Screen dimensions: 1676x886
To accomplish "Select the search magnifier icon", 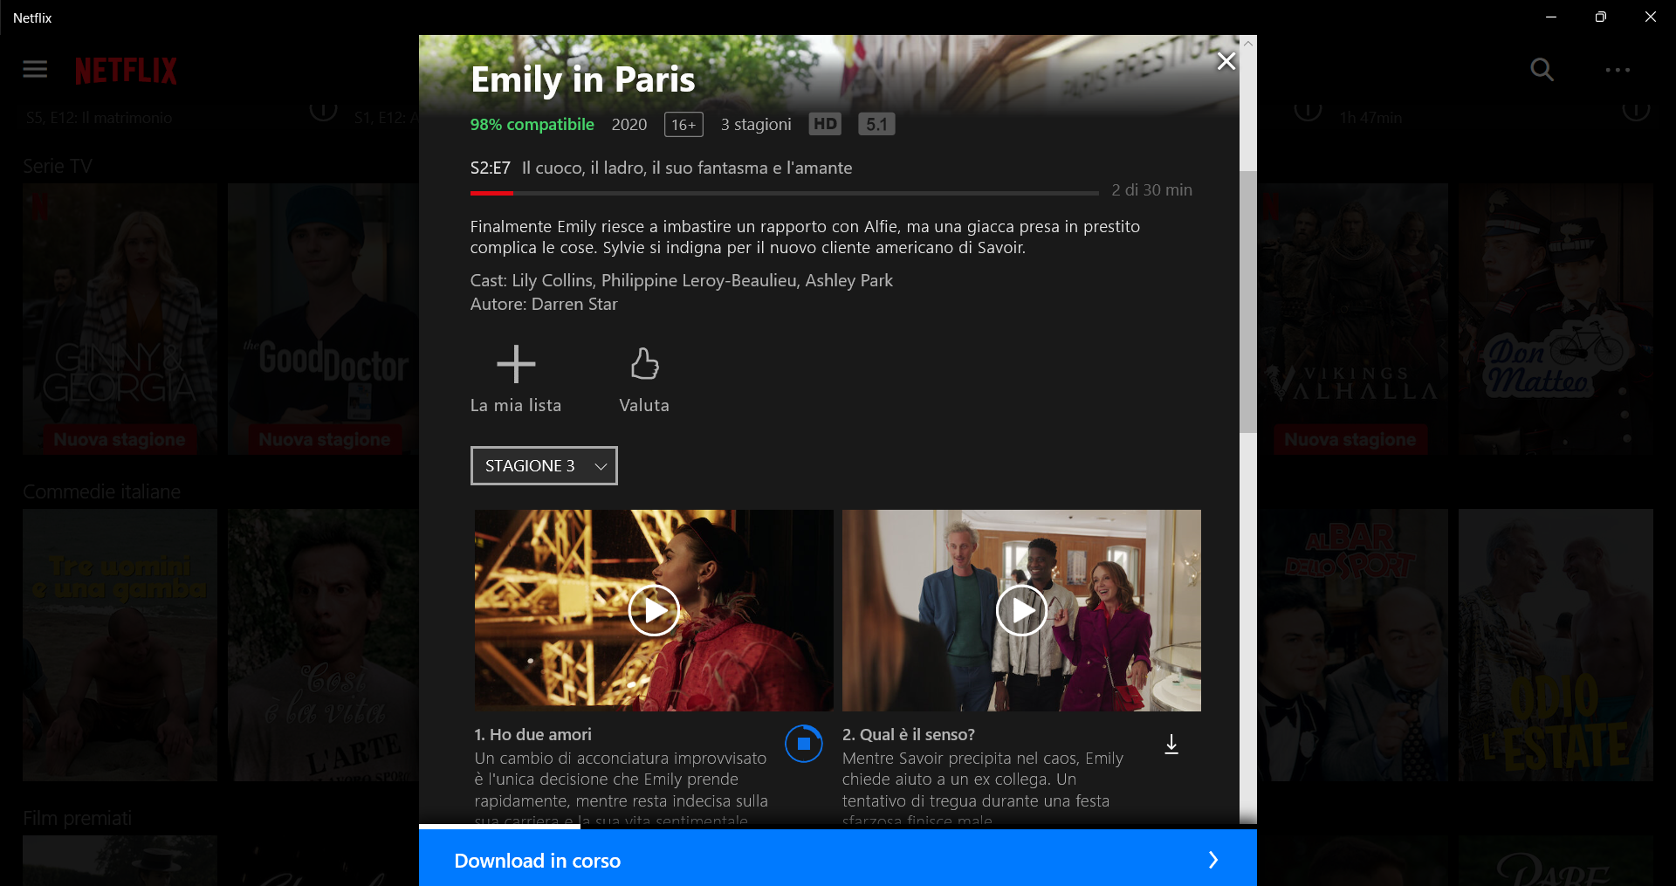I will [x=1542, y=70].
